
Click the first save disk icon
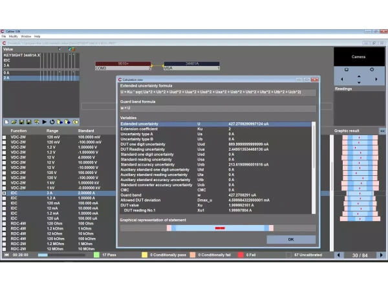tap(21, 122)
